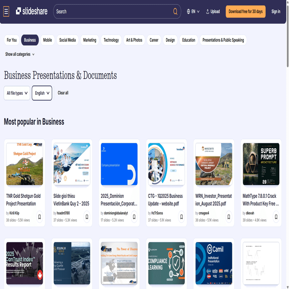Select the Design category tab
The image size is (289, 289).
[x=170, y=40]
